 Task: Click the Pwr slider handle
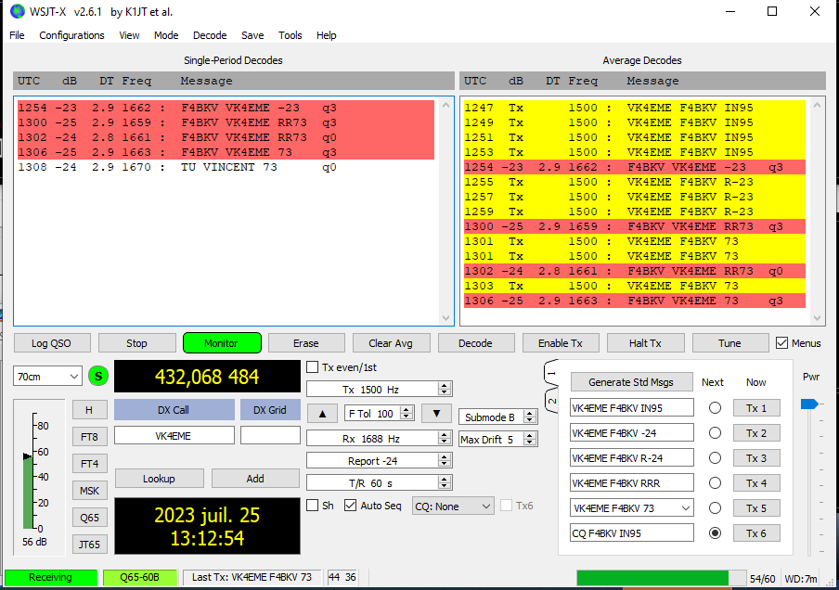(x=809, y=404)
